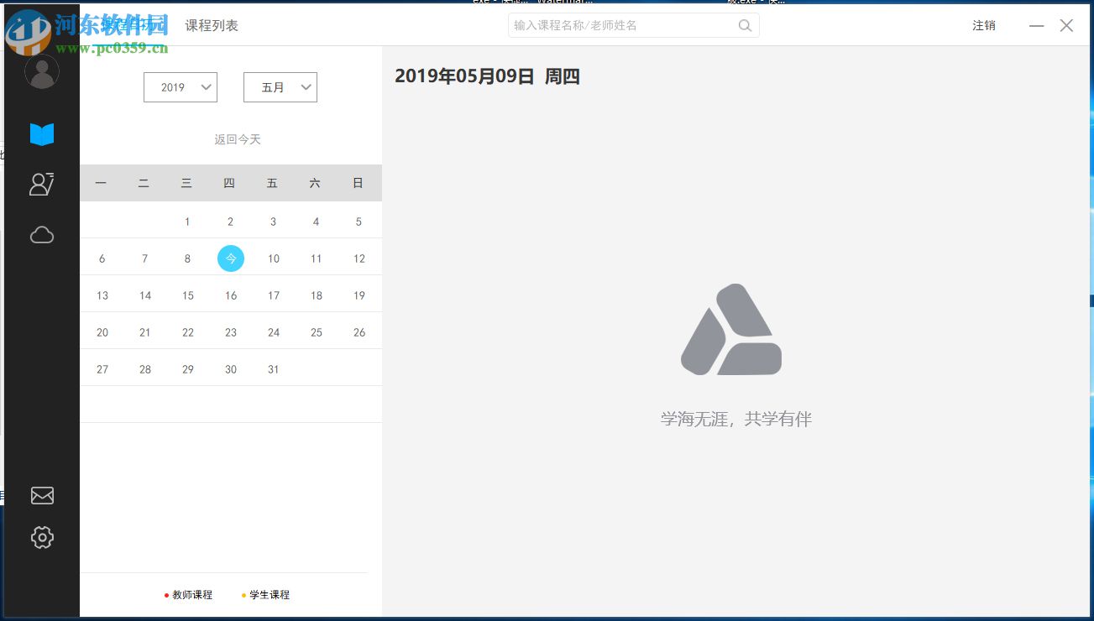Screen dimensions: 1094x621
Task: Select calendar date 26
Action: tap(359, 332)
